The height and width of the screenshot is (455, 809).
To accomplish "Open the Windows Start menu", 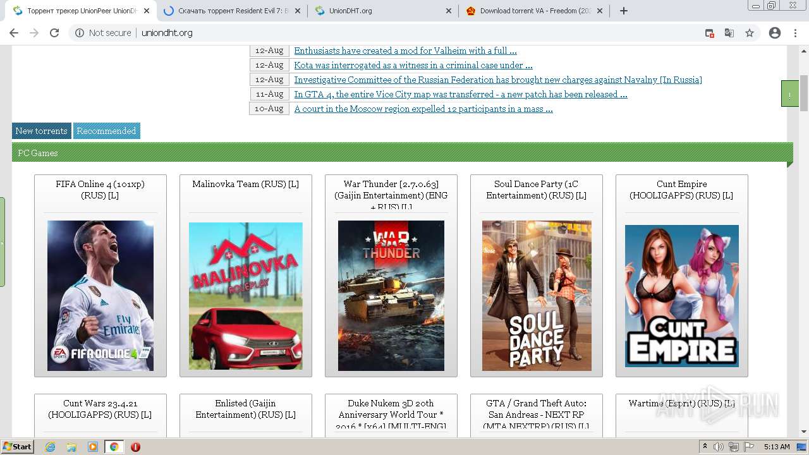I will [x=17, y=447].
